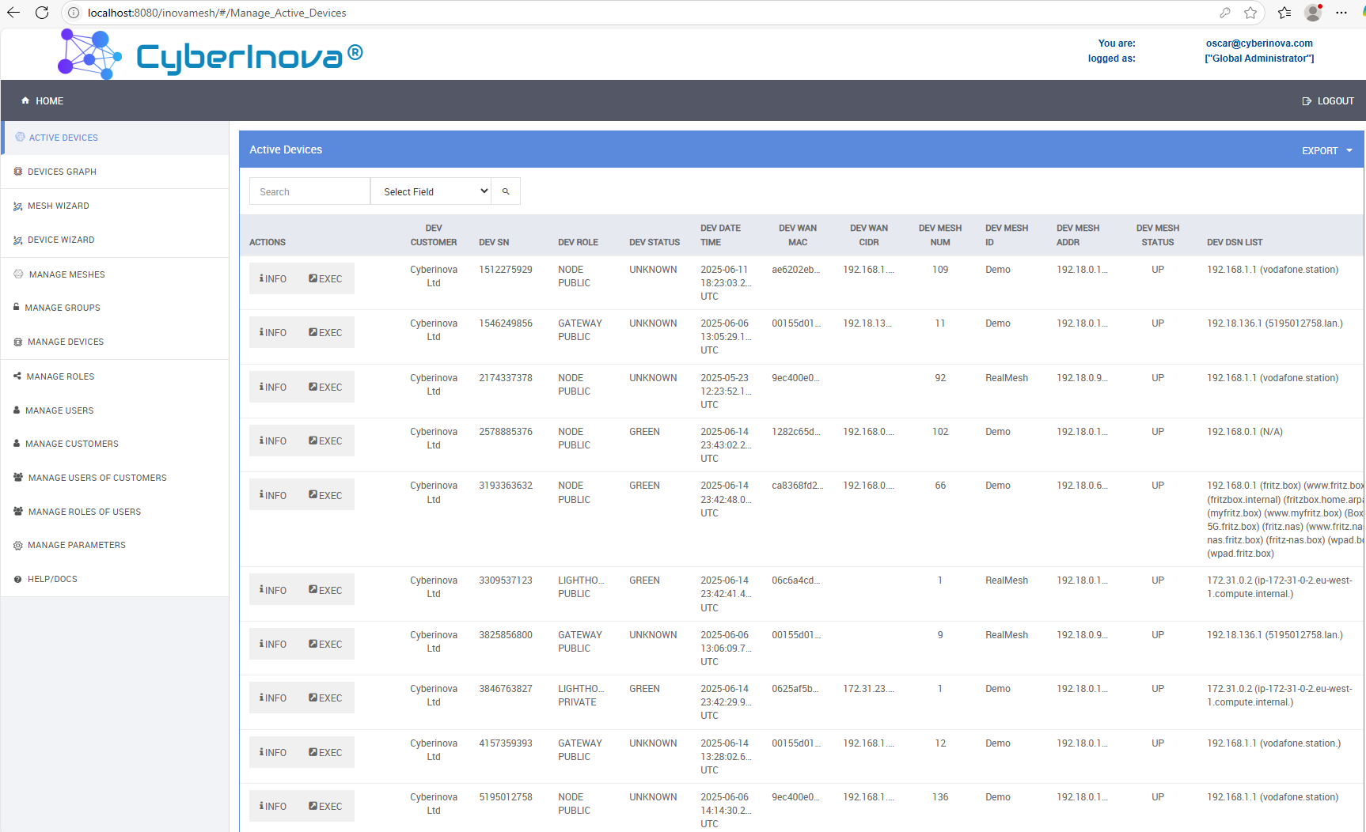Click INFO for device 1512275929
This screenshot has height=832, width=1366.
coord(273,279)
